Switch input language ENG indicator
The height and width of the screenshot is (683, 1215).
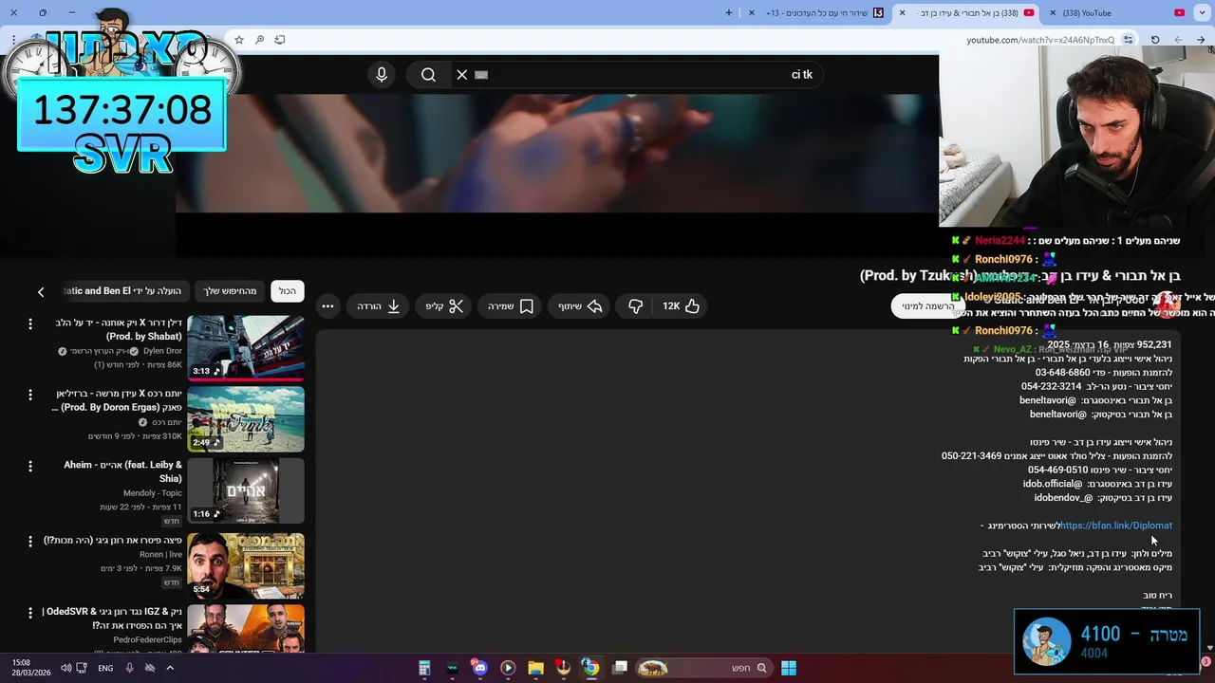coord(105,668)
